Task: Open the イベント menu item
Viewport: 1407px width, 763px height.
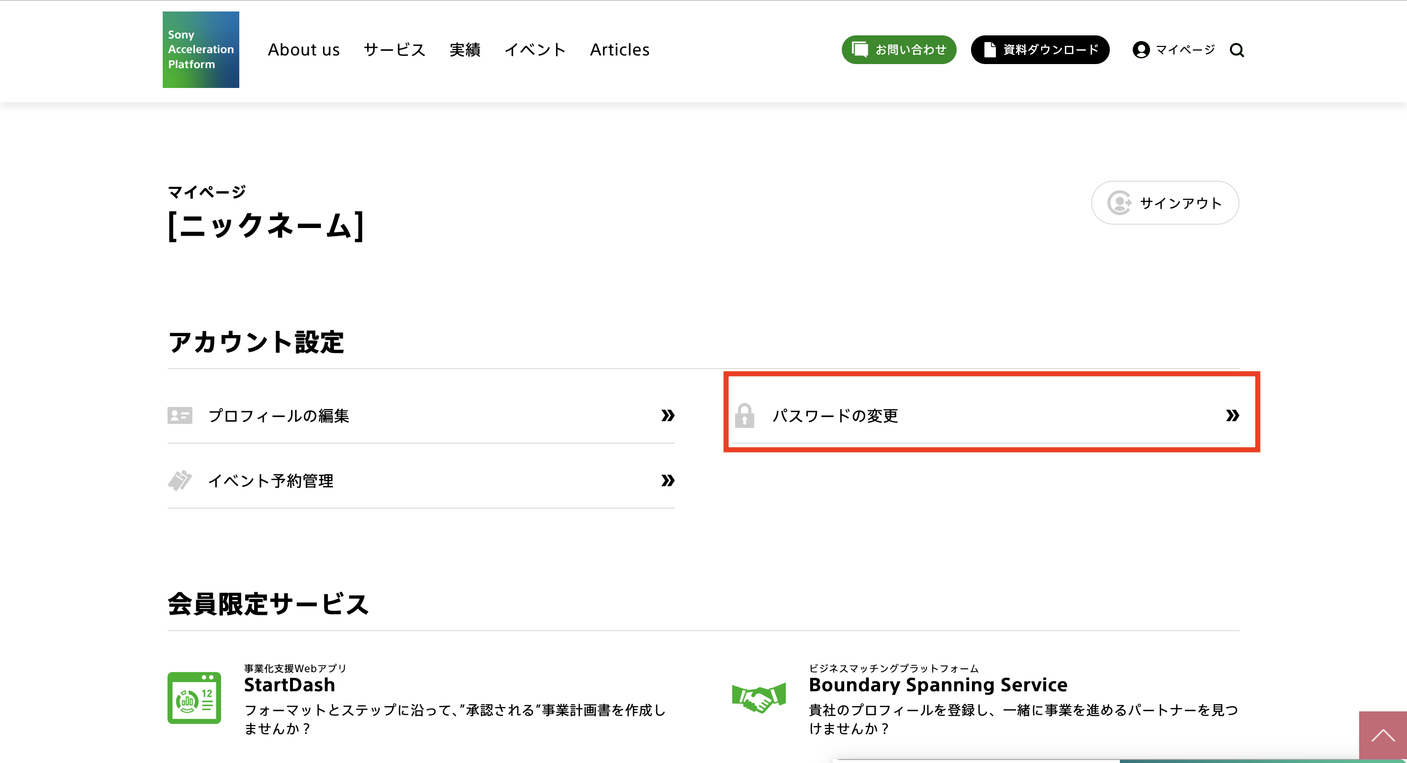Action: point(535,50)
